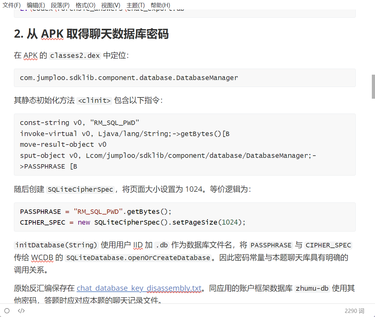Click the inline code classes2.dex
This screenshot has height=317, width=375.
tap(75, 55)
